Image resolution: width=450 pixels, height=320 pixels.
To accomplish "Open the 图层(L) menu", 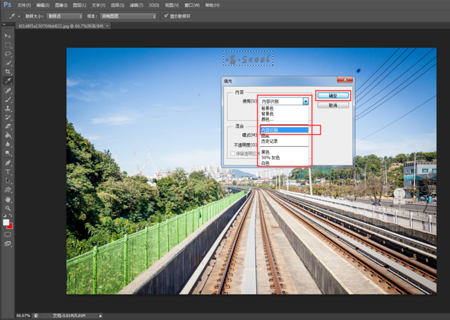I will (x=79, y=5).
